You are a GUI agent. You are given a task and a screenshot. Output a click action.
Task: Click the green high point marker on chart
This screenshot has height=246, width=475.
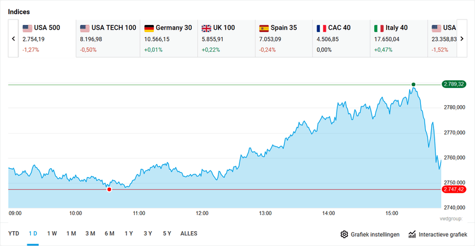pyautogui.click(x=413, y=84)
